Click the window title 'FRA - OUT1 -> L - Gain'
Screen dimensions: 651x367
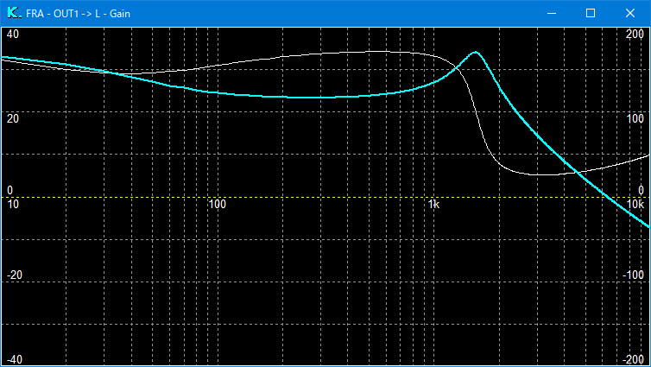coord(78,14)
